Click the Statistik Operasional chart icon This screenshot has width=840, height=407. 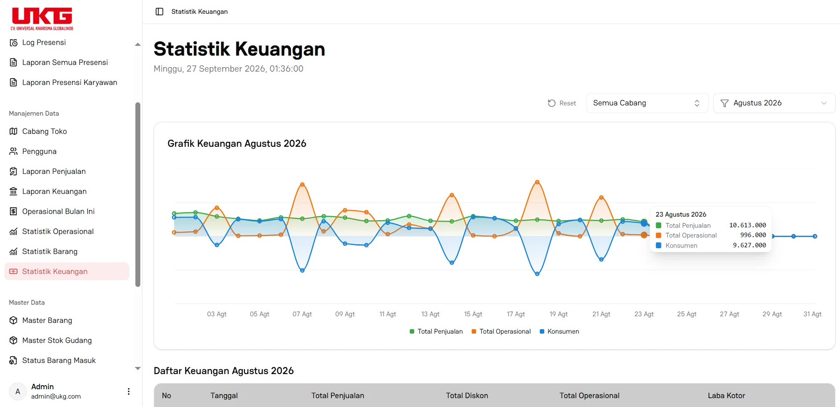pos(13,232)
